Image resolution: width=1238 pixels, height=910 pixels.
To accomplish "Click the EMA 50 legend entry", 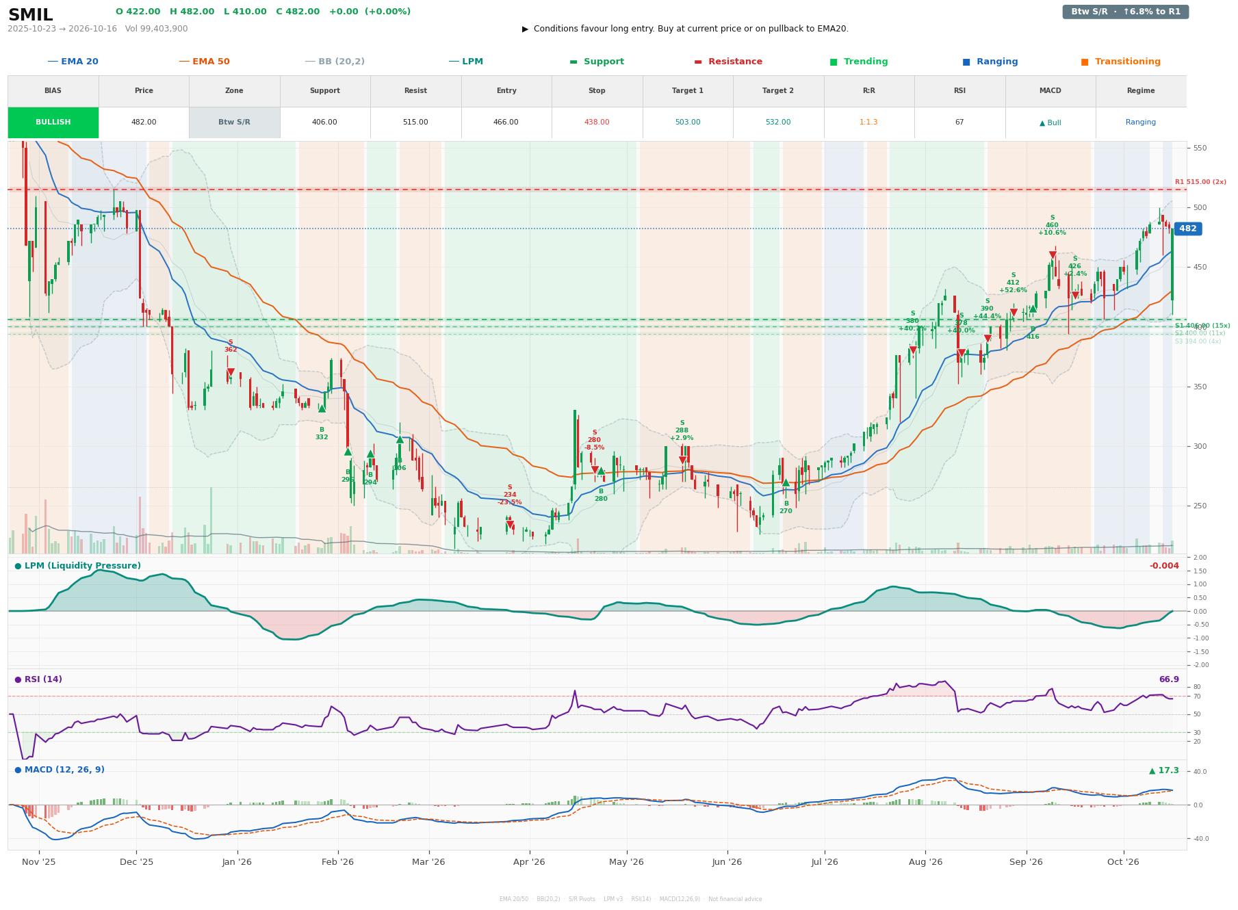I will pyautogui.click(x=204, y=62).
